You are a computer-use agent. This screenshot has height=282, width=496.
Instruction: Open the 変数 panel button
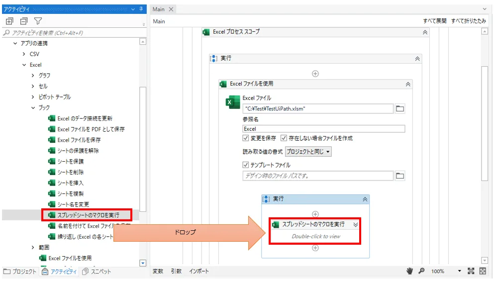[x=158, y=271]
